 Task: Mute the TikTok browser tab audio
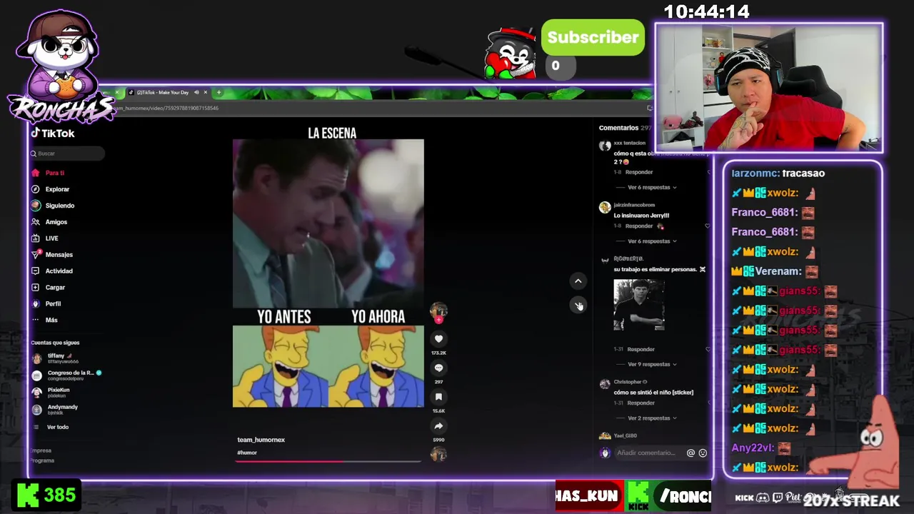[x=196, y=92]
